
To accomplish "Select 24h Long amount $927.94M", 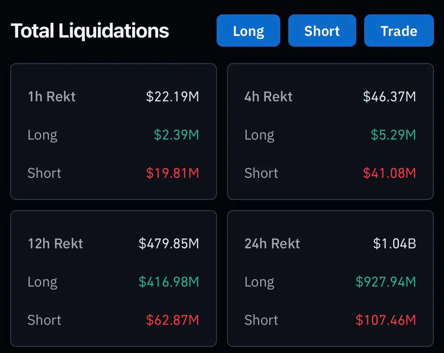I will [x=385, y=282].
